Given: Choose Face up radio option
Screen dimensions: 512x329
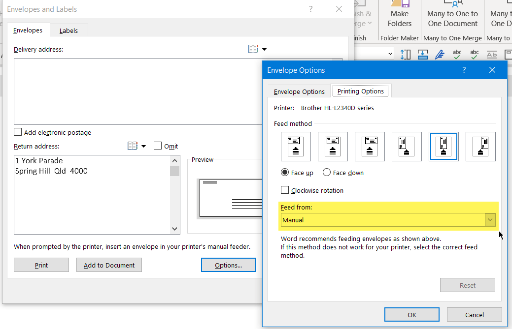Looking at the screenshot, I should [285, 172].
